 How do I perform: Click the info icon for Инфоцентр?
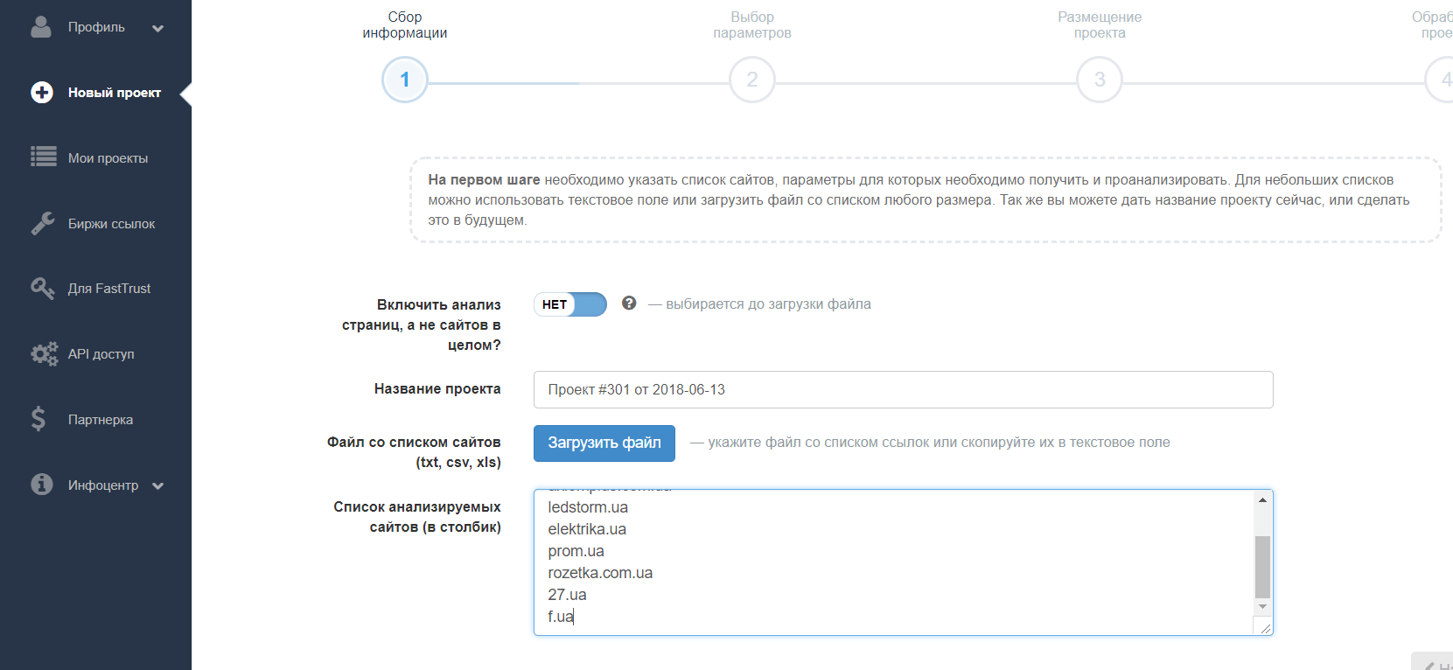click(x=42, y=485)
